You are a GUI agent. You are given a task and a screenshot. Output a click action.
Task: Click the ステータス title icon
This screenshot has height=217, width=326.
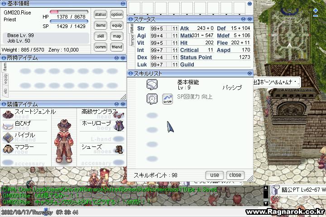click(130, 19)
